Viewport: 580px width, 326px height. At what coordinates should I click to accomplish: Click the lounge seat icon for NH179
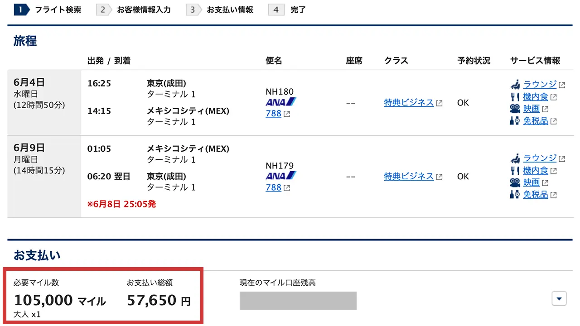pyautogui.click(x=516, y=158)
